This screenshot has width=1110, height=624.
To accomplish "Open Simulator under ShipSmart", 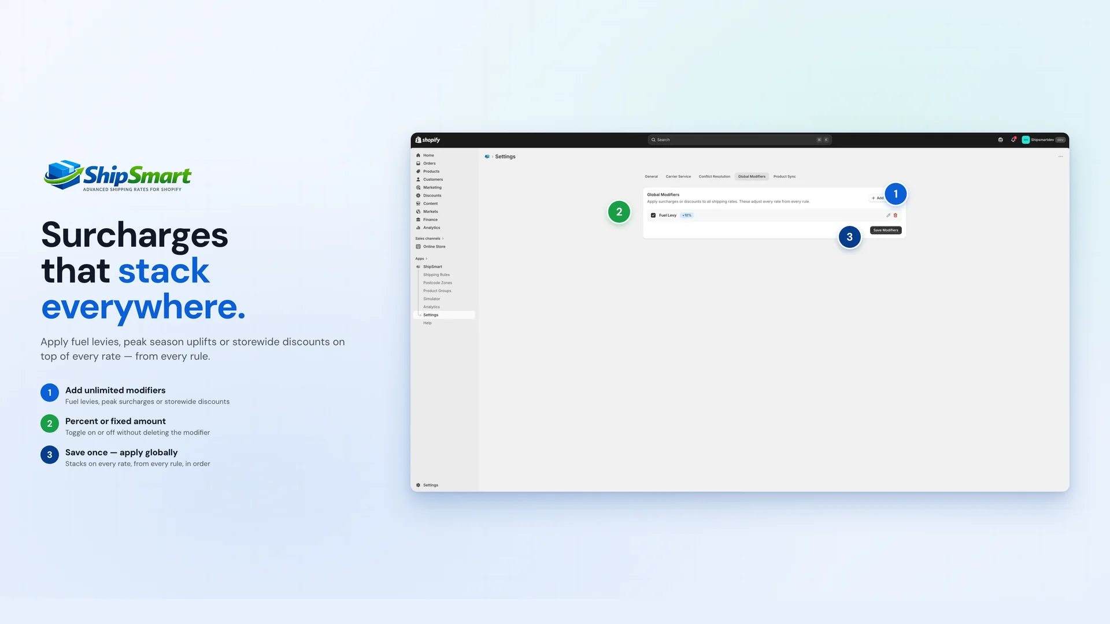I will click(x=431, y=299).
